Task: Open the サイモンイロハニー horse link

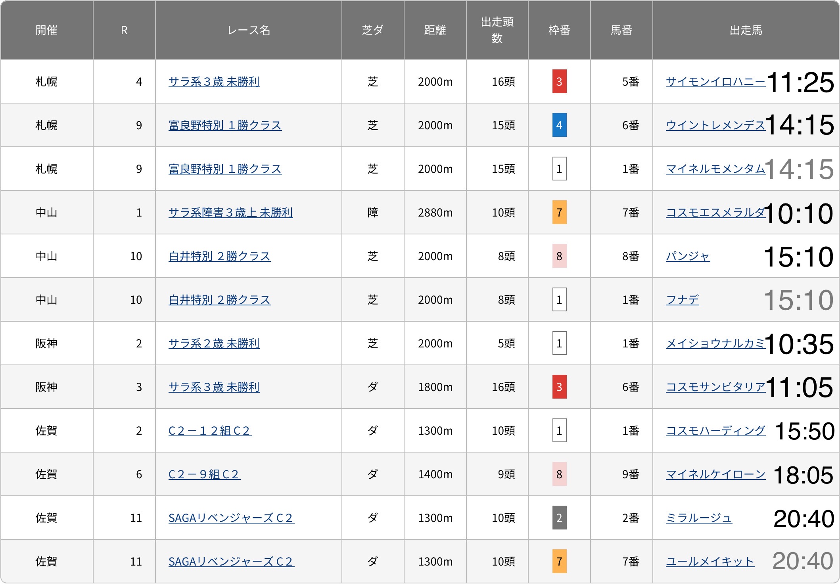Action: [x=715, y=82]
